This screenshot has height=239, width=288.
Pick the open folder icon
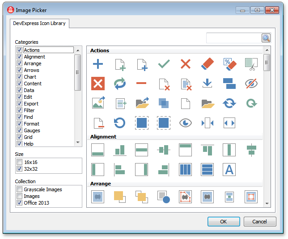[207, 103]
